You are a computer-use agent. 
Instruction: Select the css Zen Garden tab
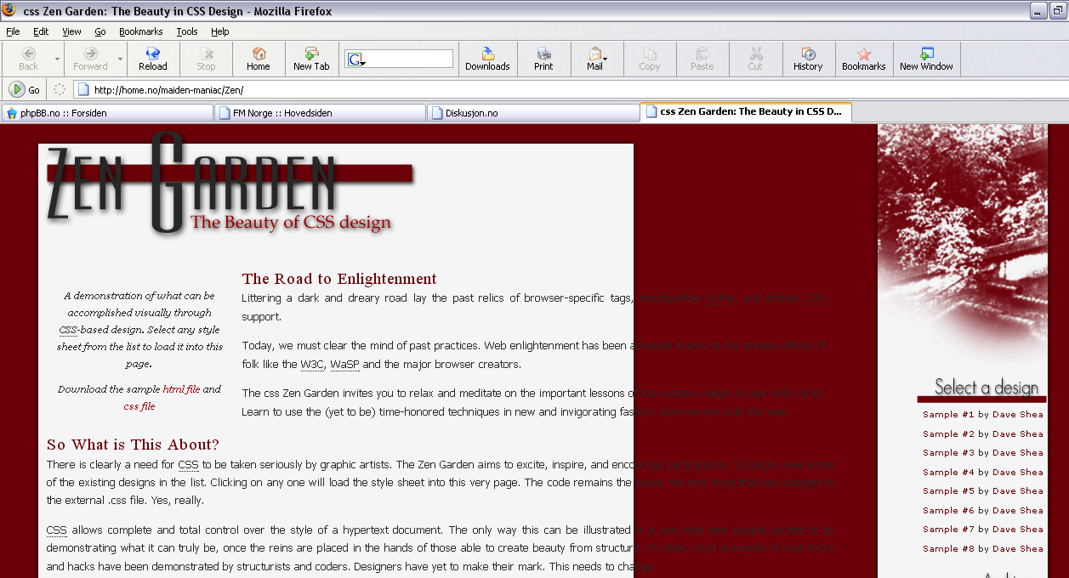(x=746, y=111)
